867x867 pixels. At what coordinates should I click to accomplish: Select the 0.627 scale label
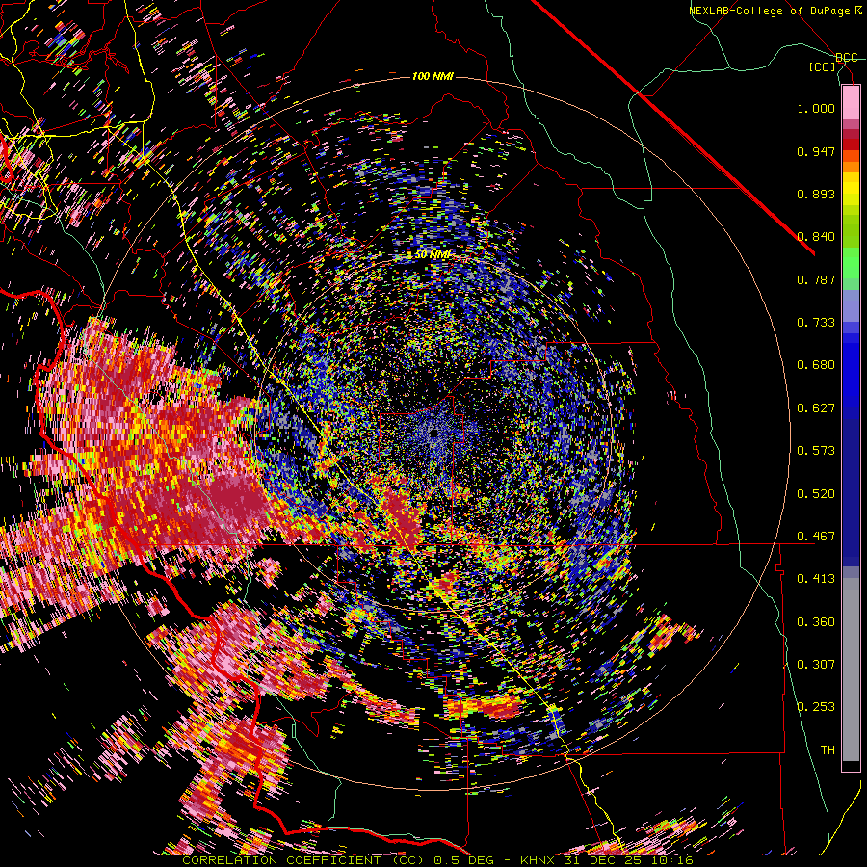[x=816, y=408]
